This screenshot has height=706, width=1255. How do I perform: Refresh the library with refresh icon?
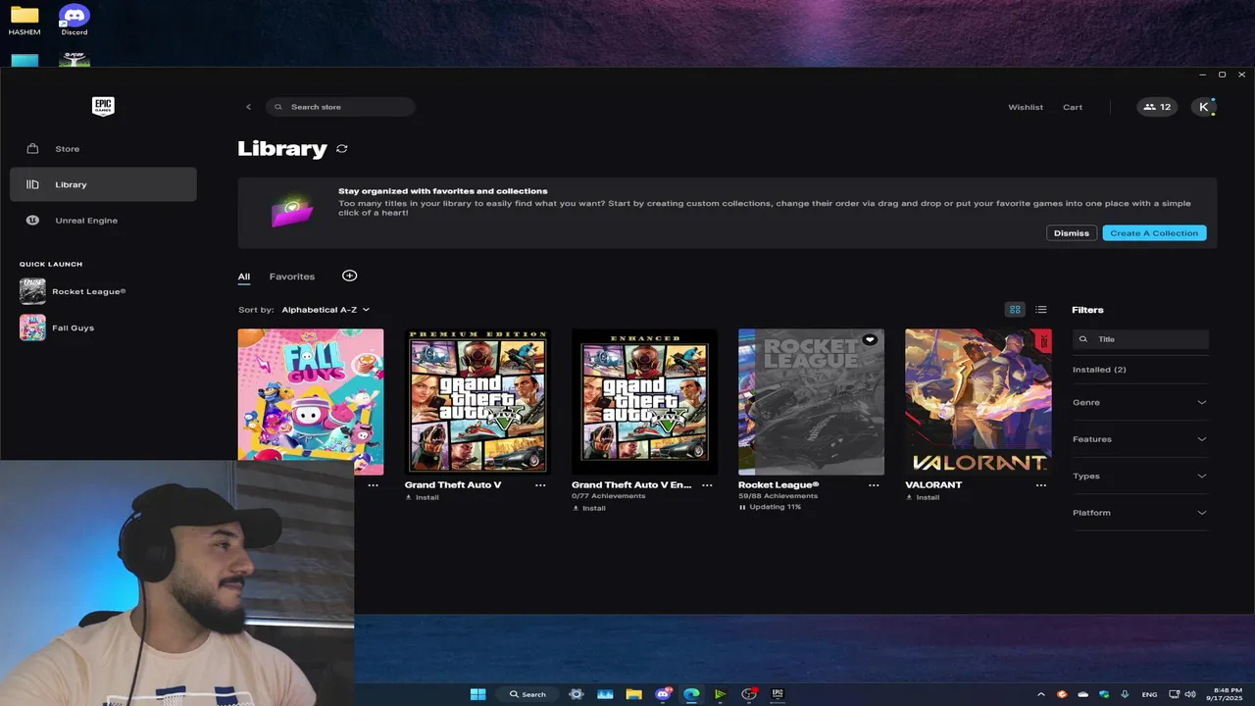point(341,149)
